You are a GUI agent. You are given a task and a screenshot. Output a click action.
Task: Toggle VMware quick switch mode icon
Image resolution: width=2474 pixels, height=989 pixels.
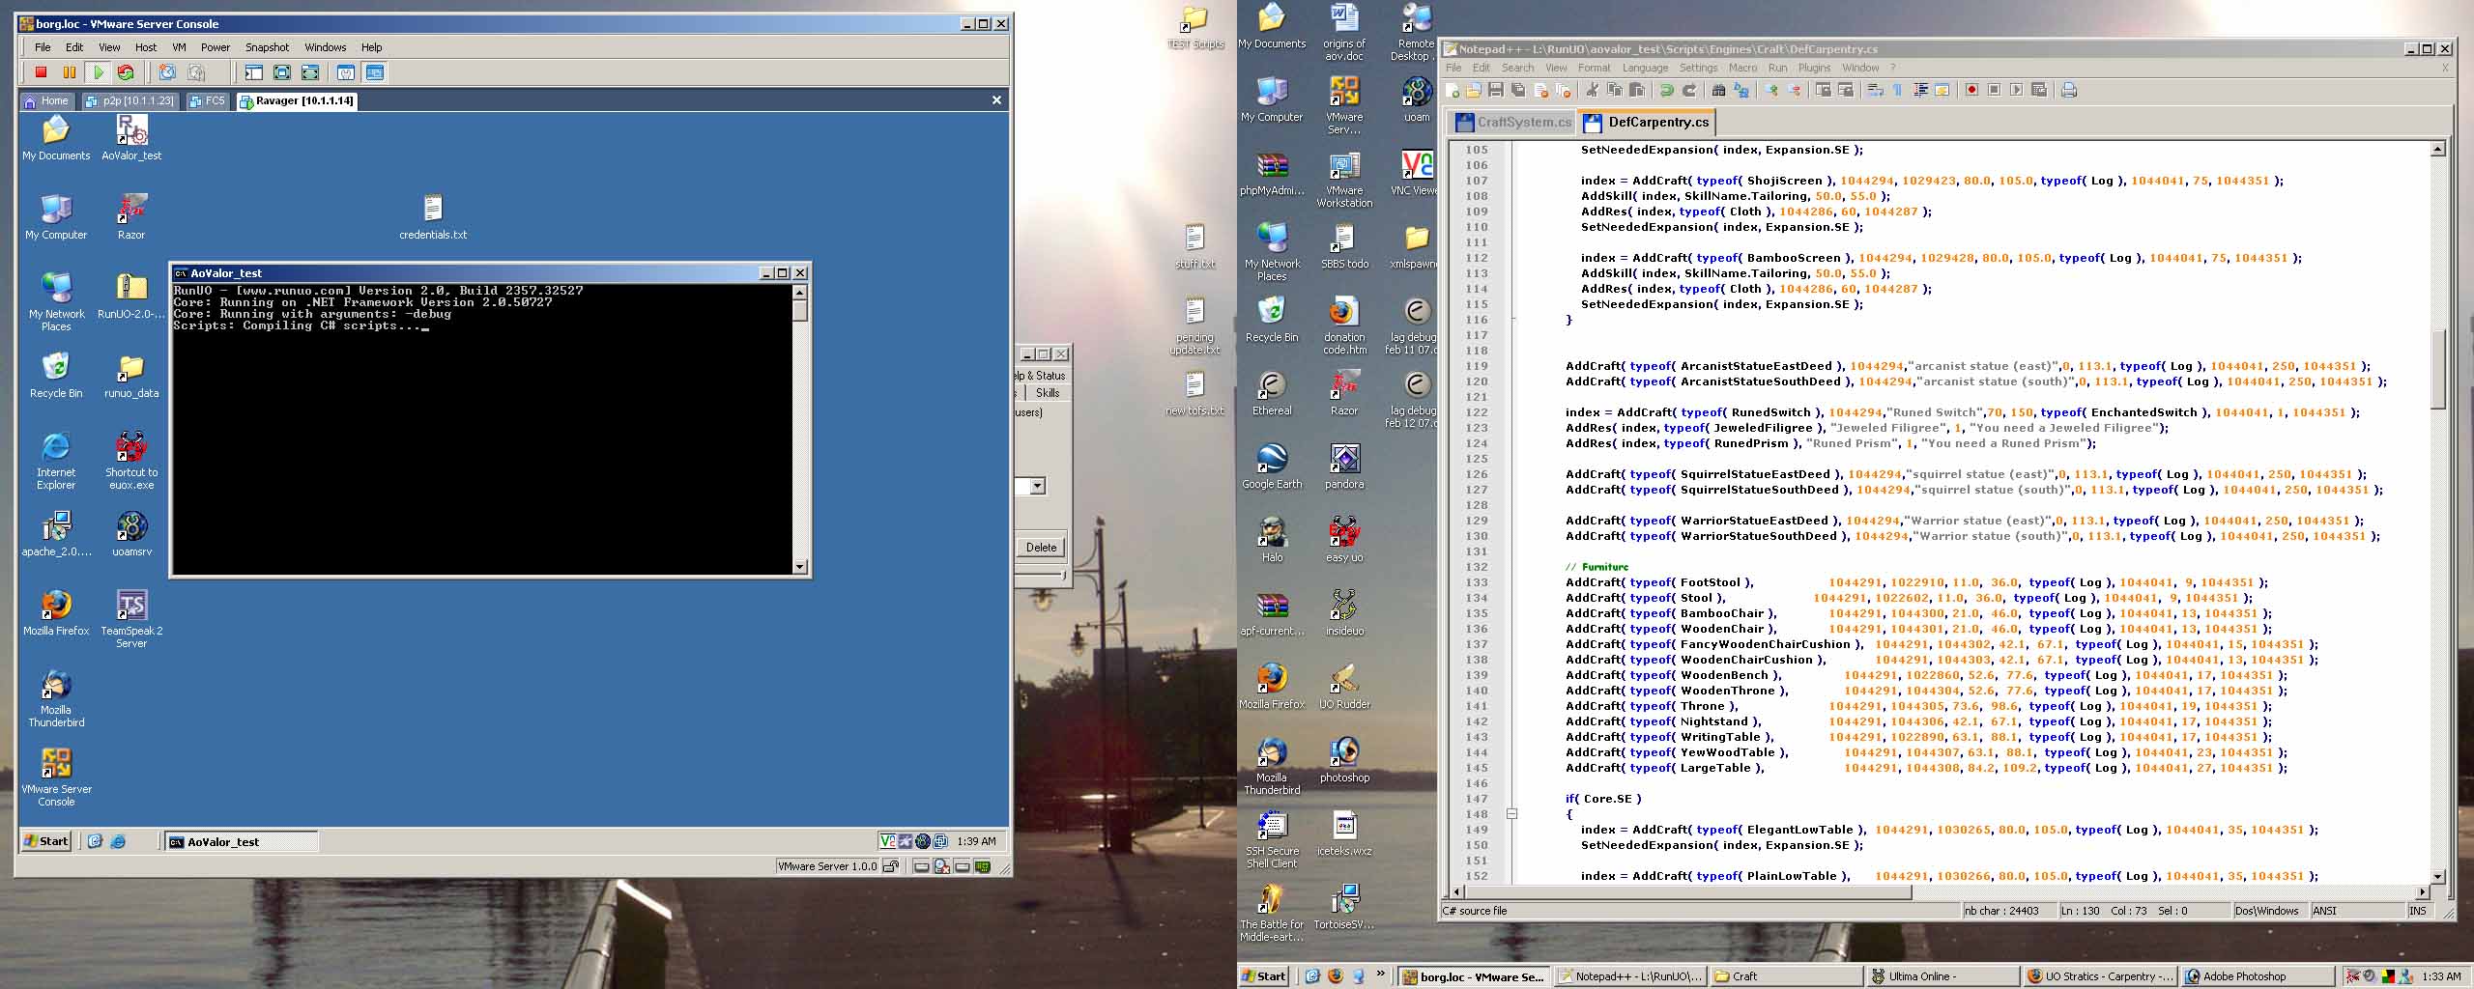pyautogui.click(x=310, y=72)
